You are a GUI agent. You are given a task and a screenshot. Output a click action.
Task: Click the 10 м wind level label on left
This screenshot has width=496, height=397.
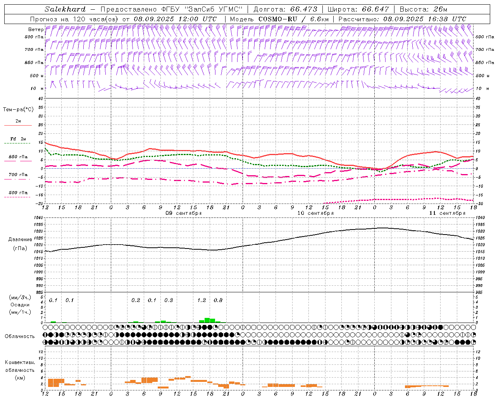(x=37, y=89)
